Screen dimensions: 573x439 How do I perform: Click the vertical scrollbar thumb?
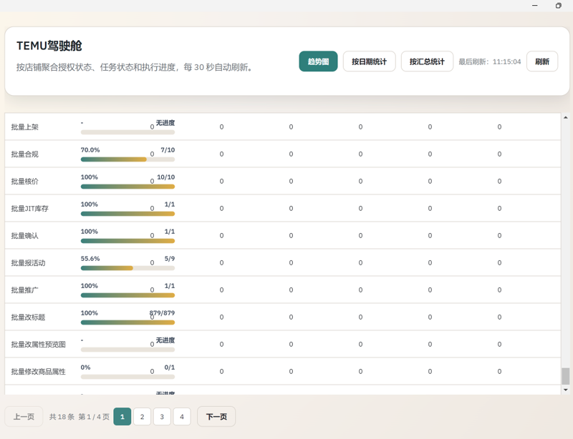coord(565,376)
